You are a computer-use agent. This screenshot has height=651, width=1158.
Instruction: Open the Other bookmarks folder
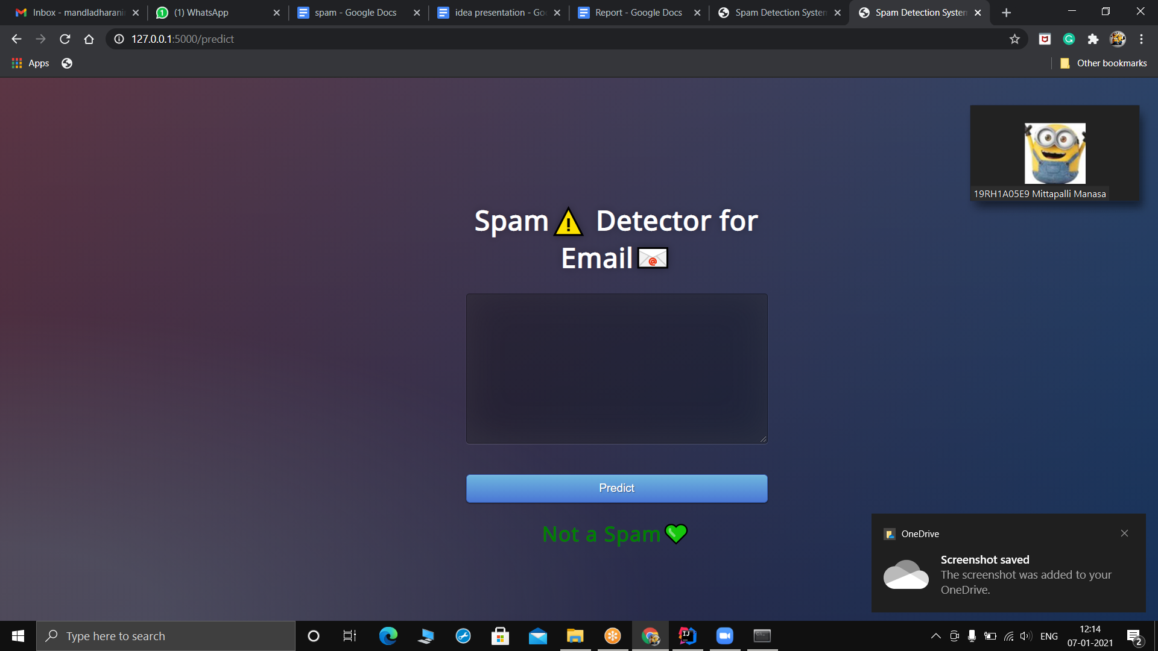pyautogui.click(x=1104, y=63)
